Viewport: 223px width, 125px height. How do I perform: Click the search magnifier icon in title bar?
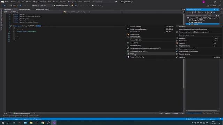pos(116,2)
